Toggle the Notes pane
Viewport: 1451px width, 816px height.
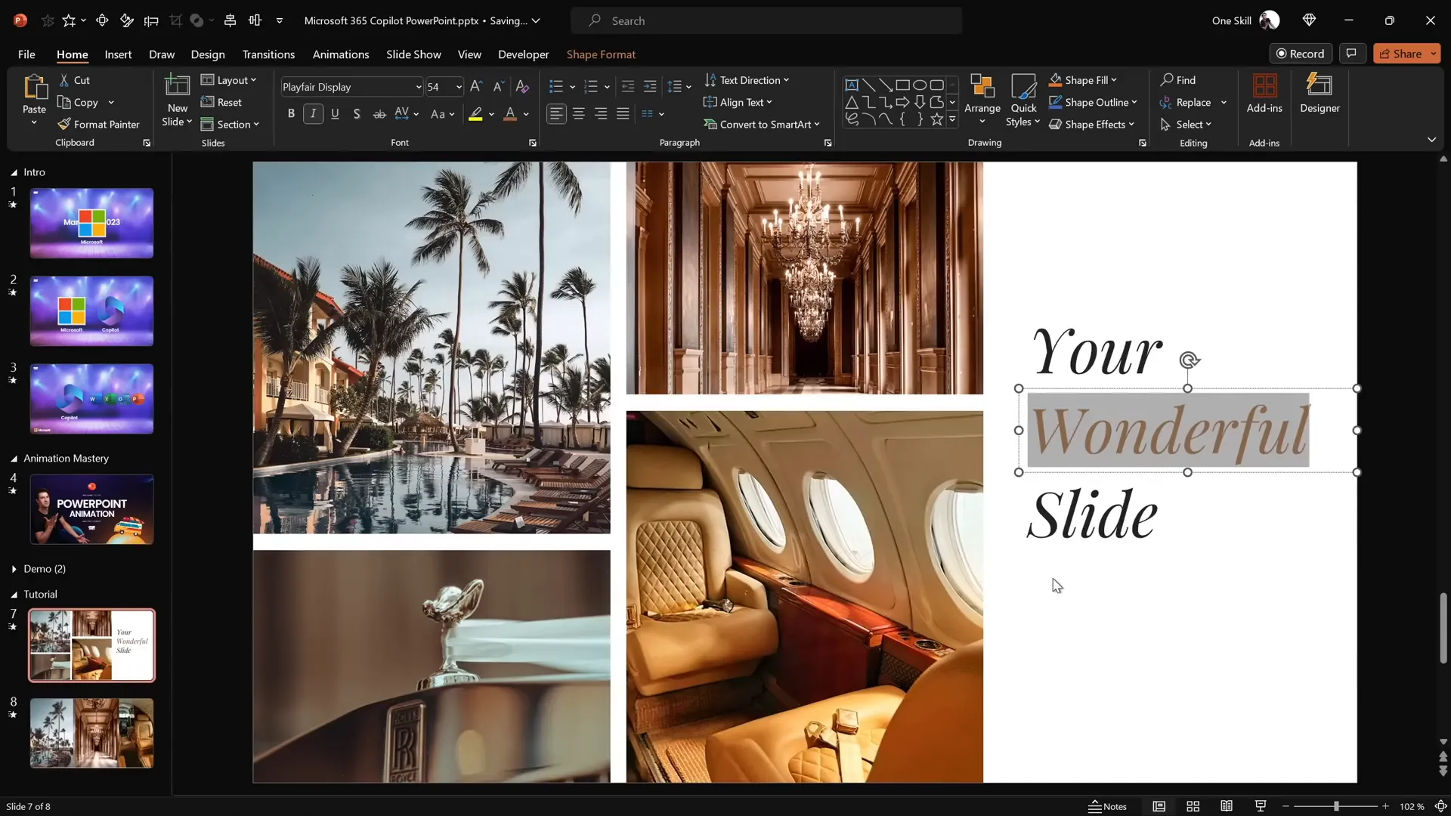point(1107,806)
